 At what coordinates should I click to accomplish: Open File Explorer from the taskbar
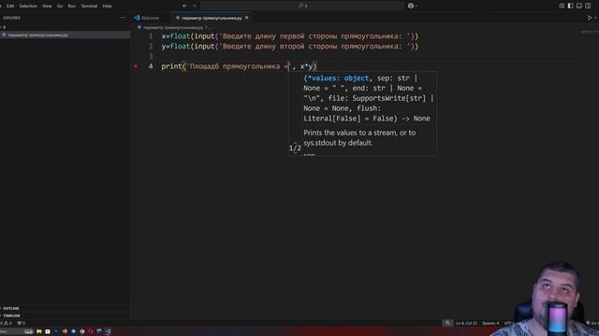pos(39,331)
